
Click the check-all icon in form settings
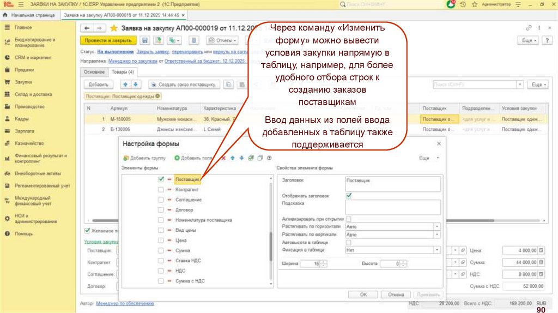[x=251, y=158]
